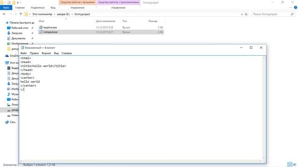
Task: Open Панель быстрого доступа in sidebar
Action: (x=22, y=23)
